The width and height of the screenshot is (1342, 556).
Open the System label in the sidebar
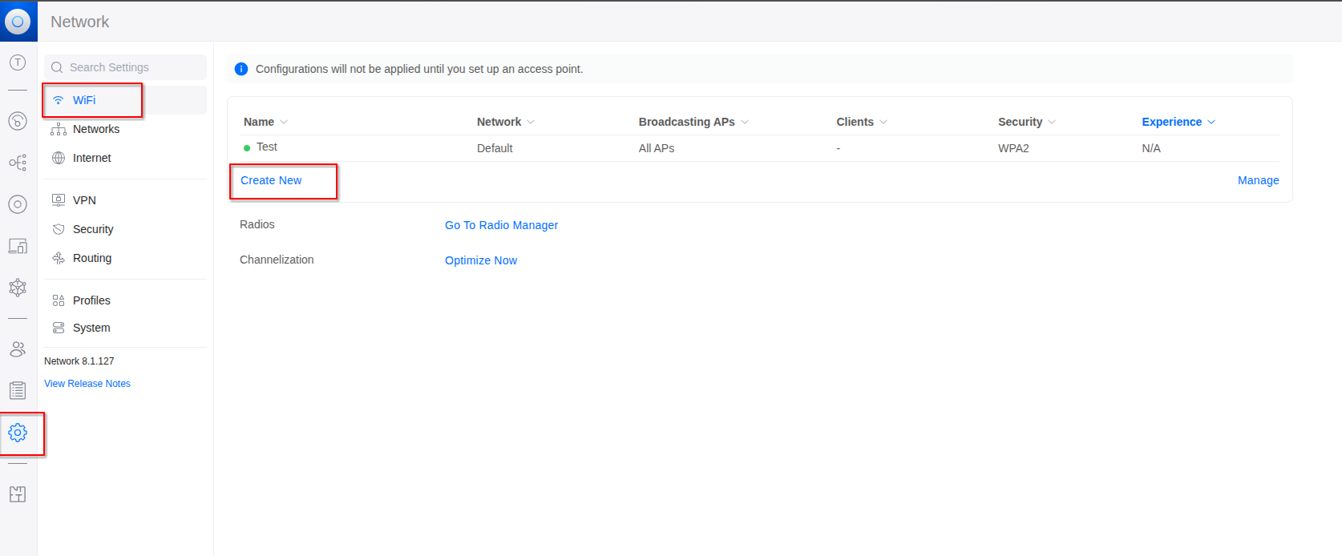coord(91,328)
